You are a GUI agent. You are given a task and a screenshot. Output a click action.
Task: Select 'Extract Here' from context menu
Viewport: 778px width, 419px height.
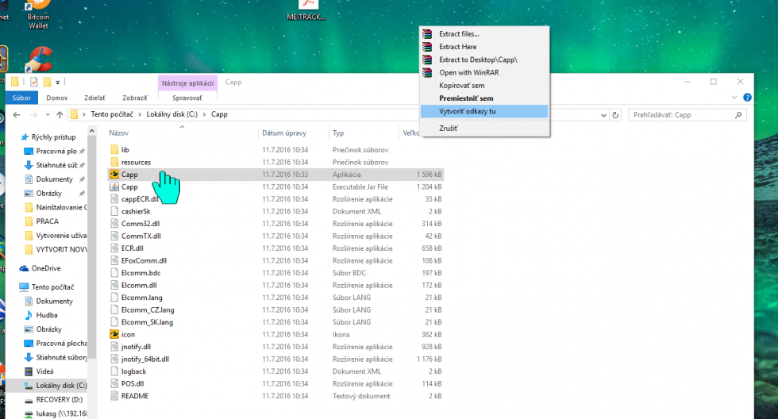coord(457,47)
